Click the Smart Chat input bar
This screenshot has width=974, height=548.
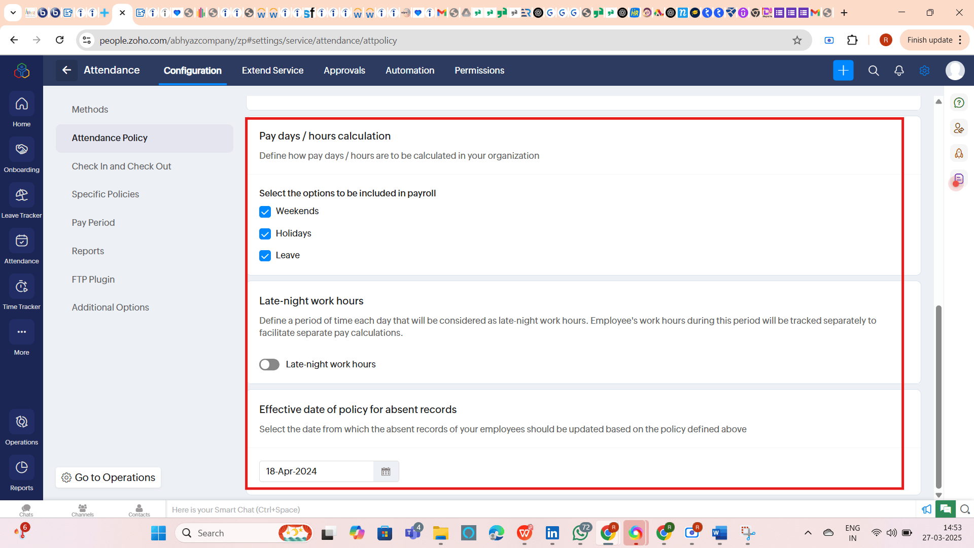pyautogui.click(x=540, y=509)
